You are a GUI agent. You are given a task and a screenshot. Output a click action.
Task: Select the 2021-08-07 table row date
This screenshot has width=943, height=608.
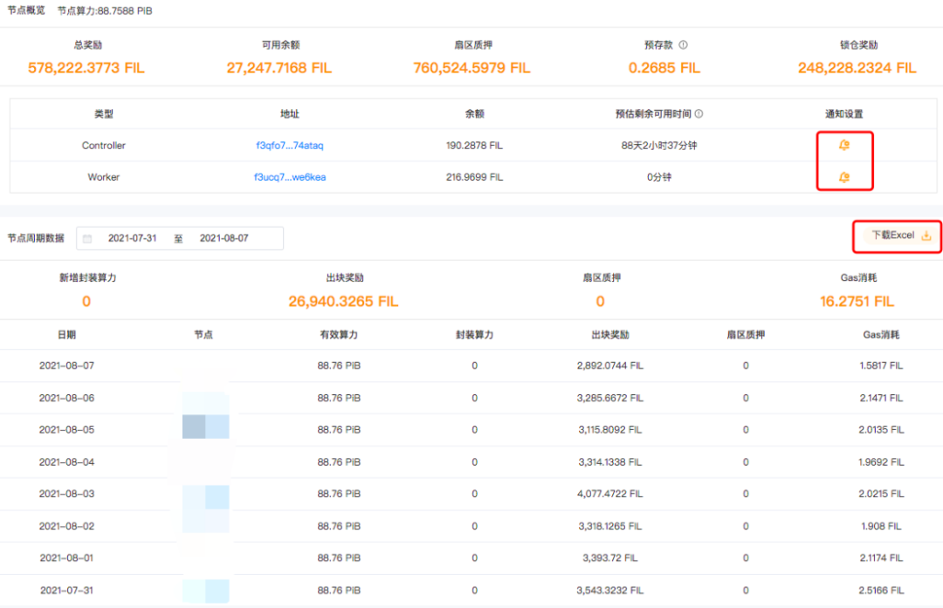66,365
